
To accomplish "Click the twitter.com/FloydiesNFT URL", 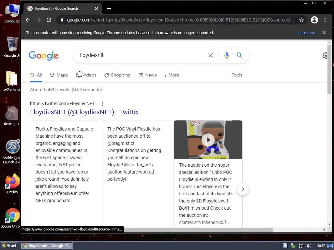I will 62,104.
